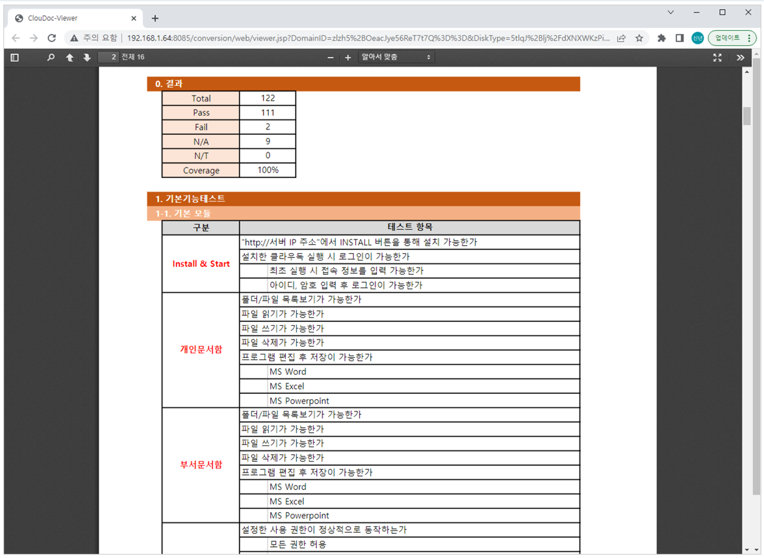Click the INSTALL 버튼 test item row
This screenshot has height=558, width=764.
[409, 242]
